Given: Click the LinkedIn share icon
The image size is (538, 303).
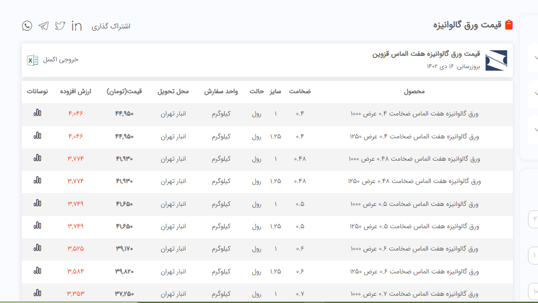Looking at the screenshot, I should tap(77, 26).
